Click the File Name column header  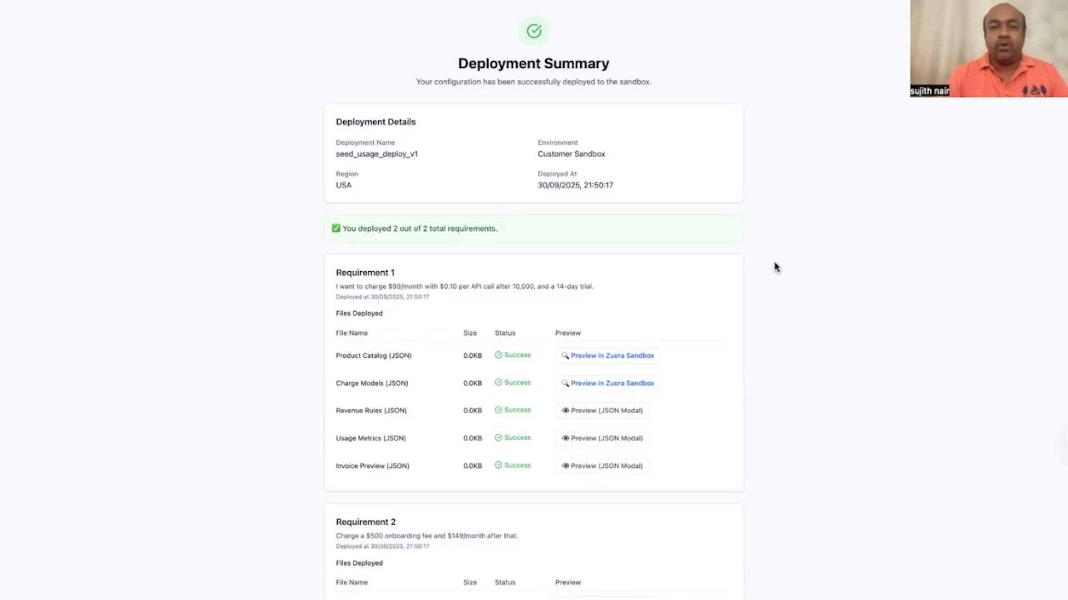tap(352, 333)
